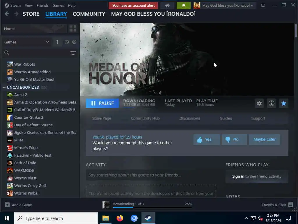This screenshot has width=298, height=224.
Task: Click the activity status input box
Action: click(x=151, y=175)
